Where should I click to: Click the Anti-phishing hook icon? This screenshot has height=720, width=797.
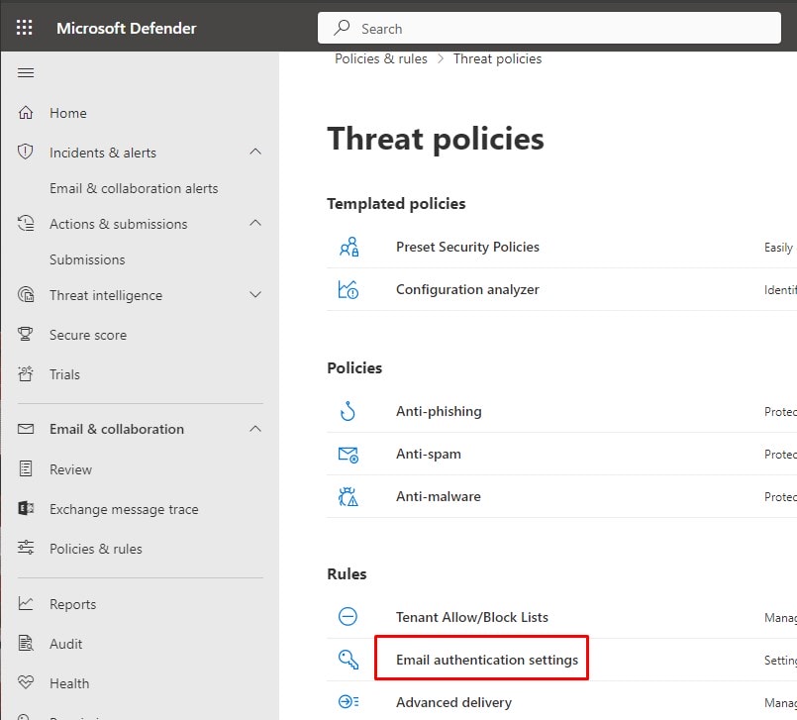pos(349,411)
